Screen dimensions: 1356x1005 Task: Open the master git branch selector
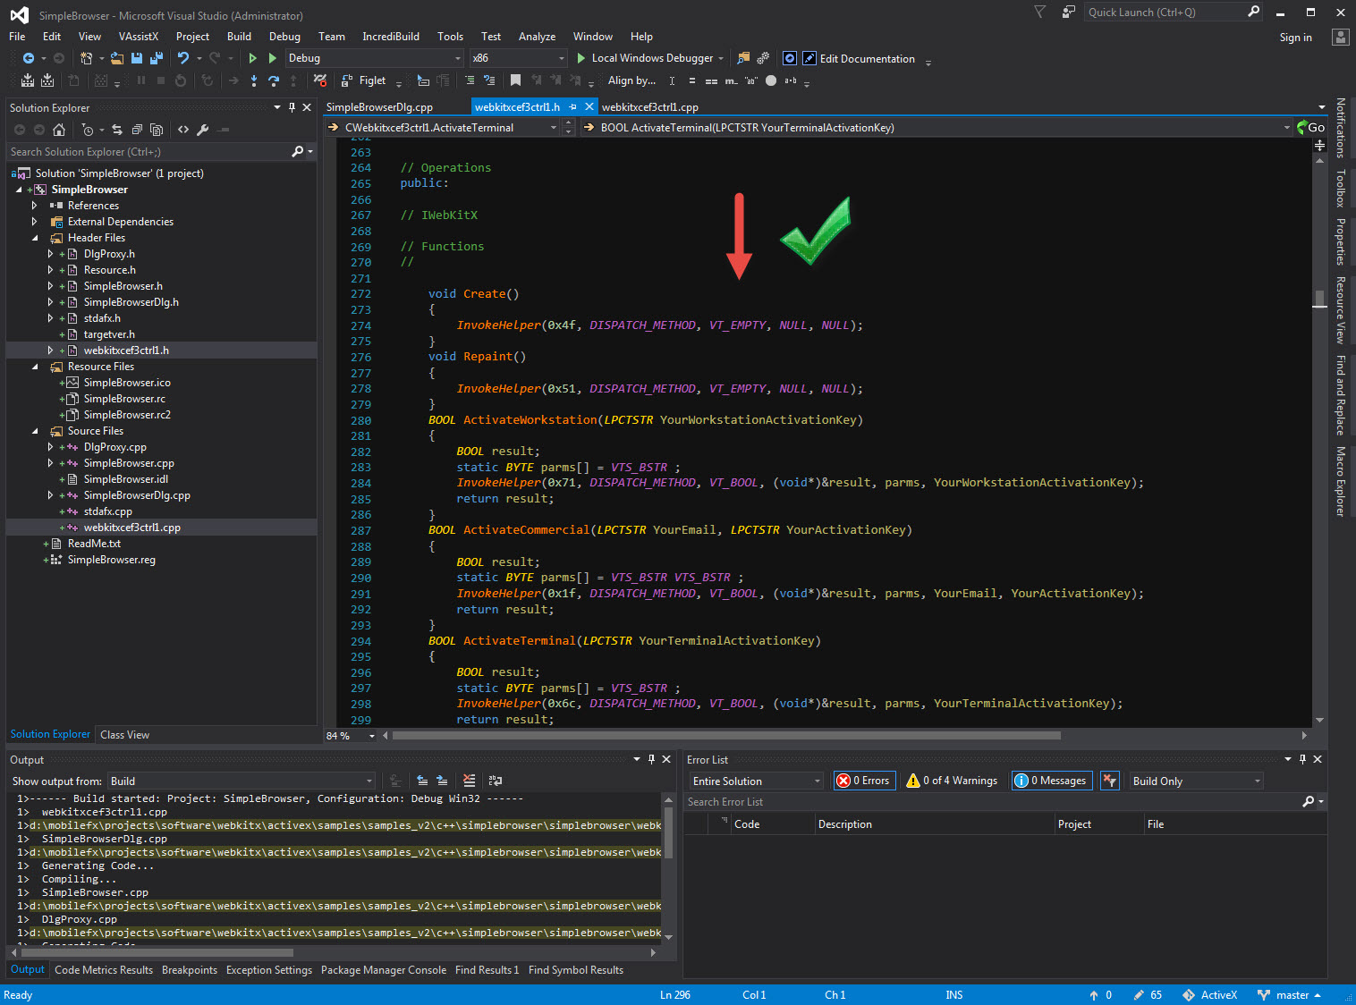tap(1289, 995)
